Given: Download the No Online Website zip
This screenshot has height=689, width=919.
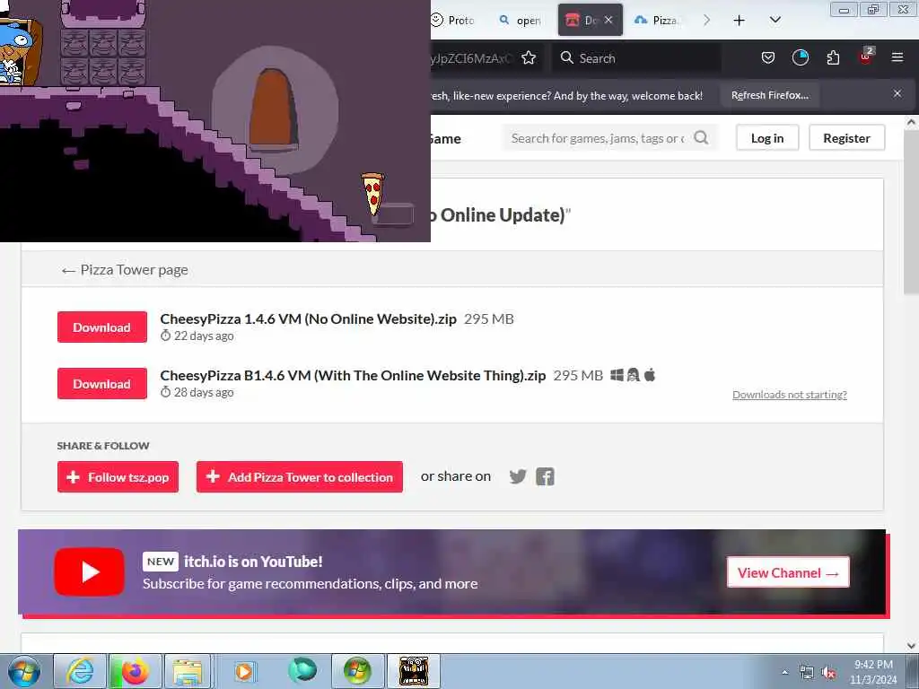Looking at the screenshot, I should [x=102, y=327].
